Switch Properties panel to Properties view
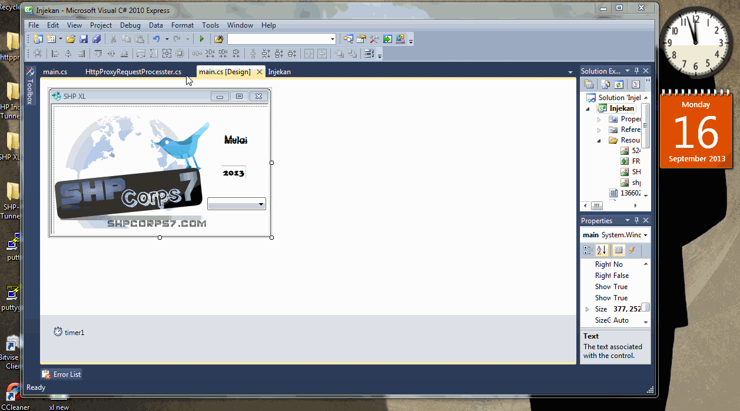740x411 pixels. (619, 250)
